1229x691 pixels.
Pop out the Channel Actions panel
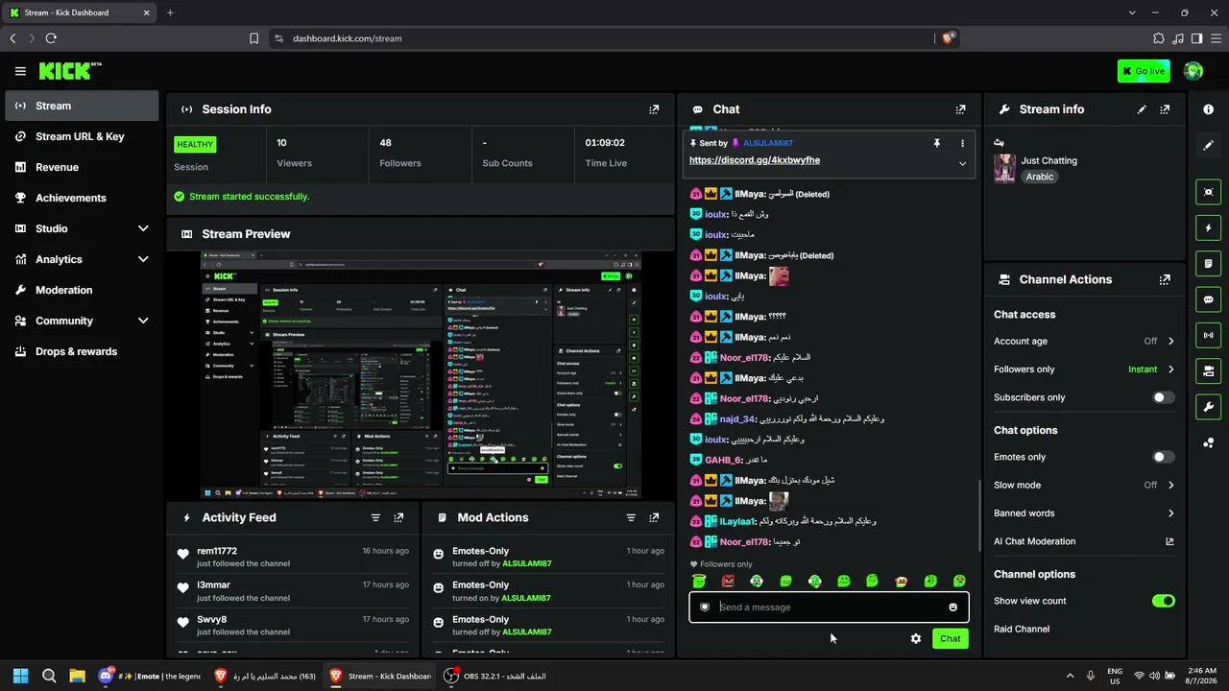pos(1165,280)
